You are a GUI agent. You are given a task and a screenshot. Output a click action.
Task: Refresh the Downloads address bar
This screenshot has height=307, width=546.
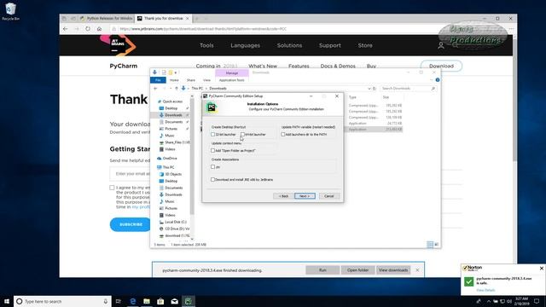point(375,89)
